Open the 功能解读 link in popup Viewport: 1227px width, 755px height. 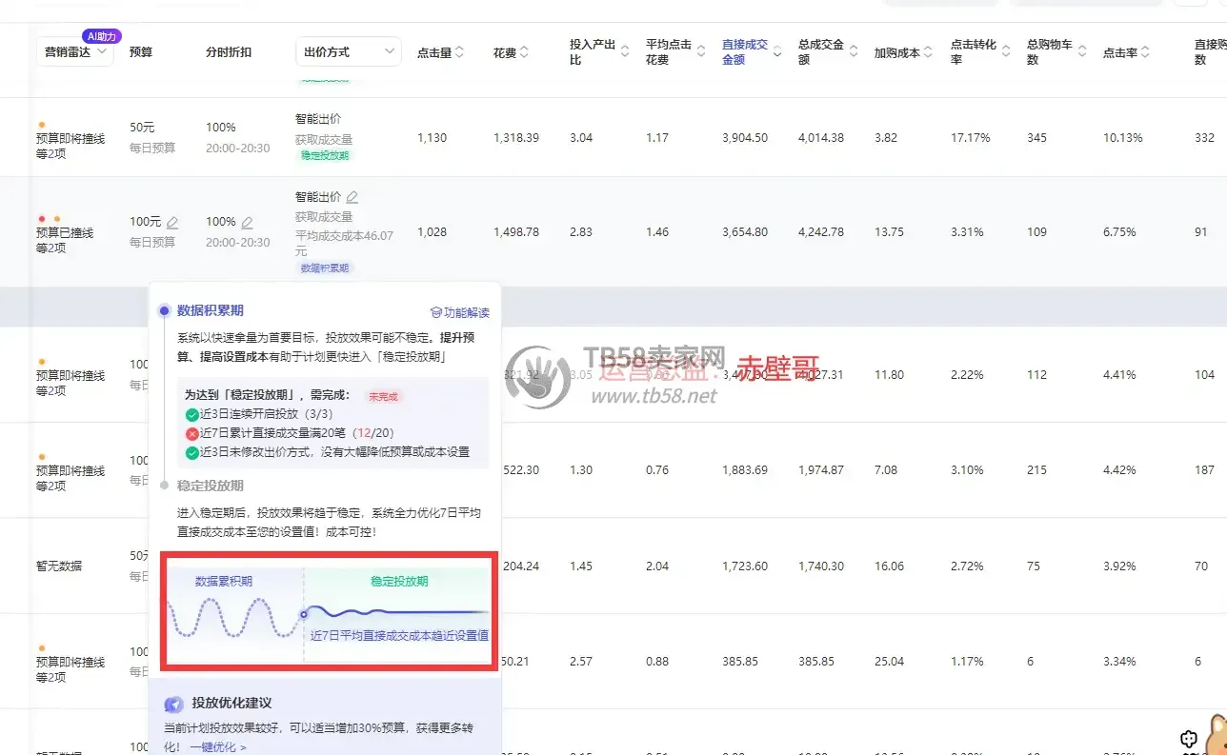pos(460,312)
